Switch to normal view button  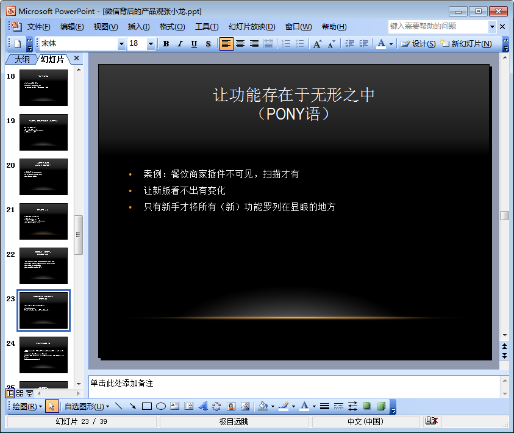[10, 393]
